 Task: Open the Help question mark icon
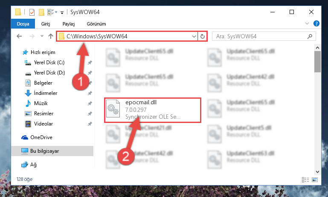coord(316,23)
